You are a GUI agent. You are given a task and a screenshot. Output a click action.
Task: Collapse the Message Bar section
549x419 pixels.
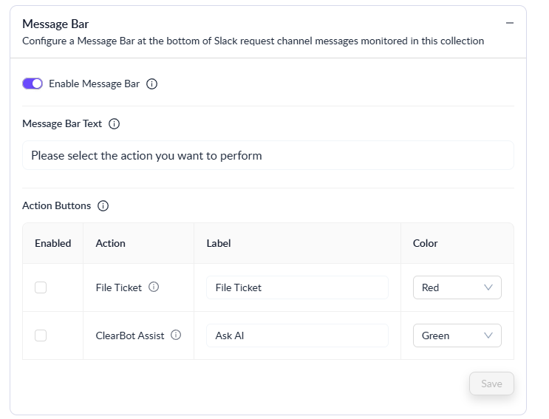[509, 24]
